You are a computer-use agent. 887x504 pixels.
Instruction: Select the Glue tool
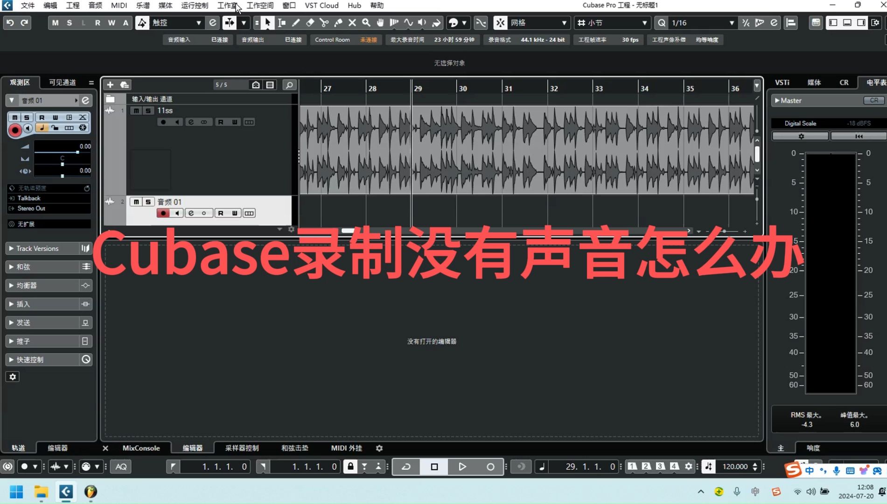[338, 22]
